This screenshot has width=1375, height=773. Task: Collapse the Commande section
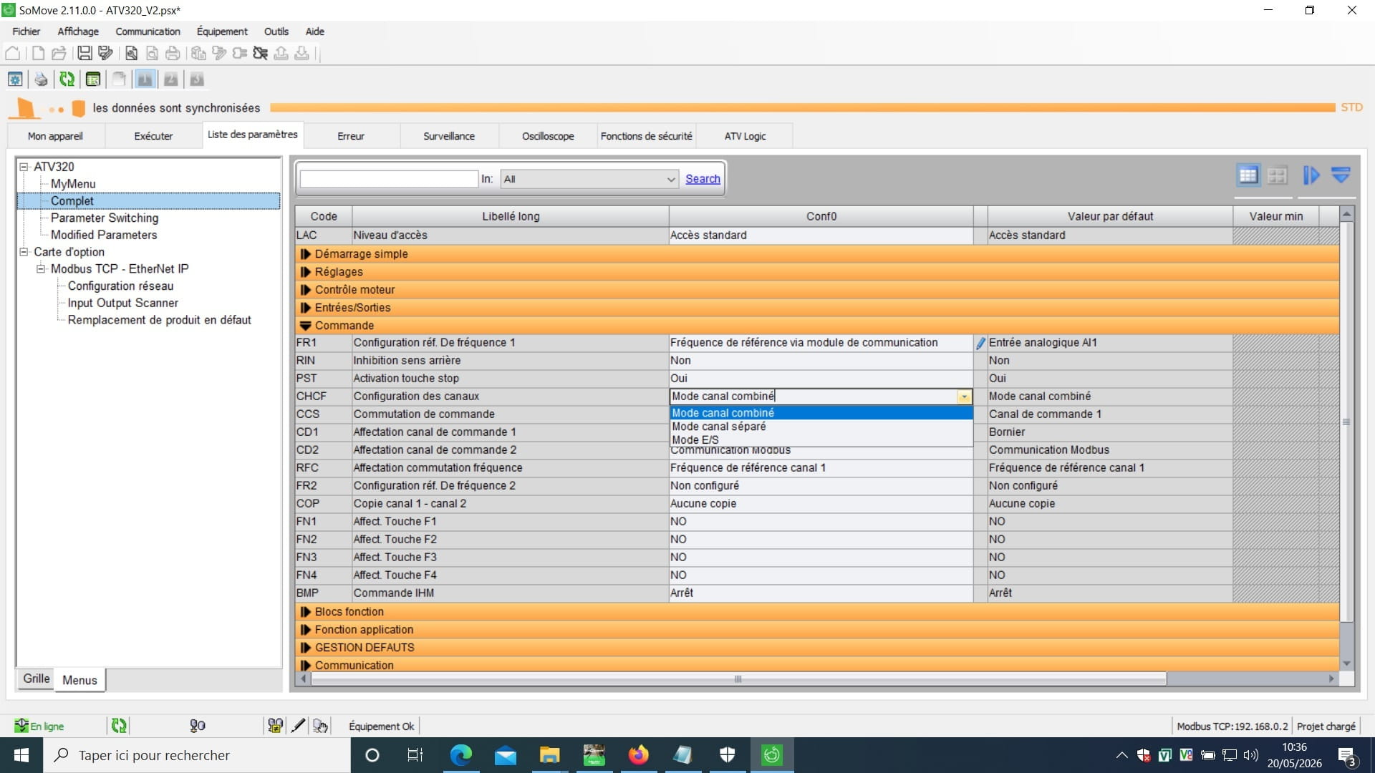(306, 326)
